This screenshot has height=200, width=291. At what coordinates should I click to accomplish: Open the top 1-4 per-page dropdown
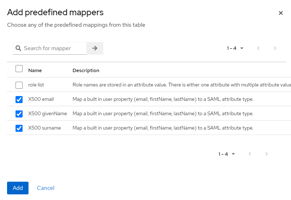coord(235,48)
